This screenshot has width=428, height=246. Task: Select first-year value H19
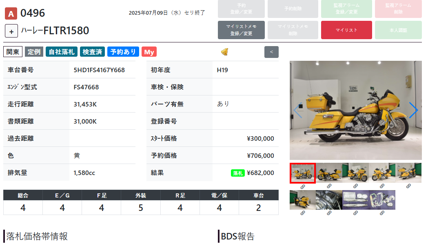pos(222,70)
